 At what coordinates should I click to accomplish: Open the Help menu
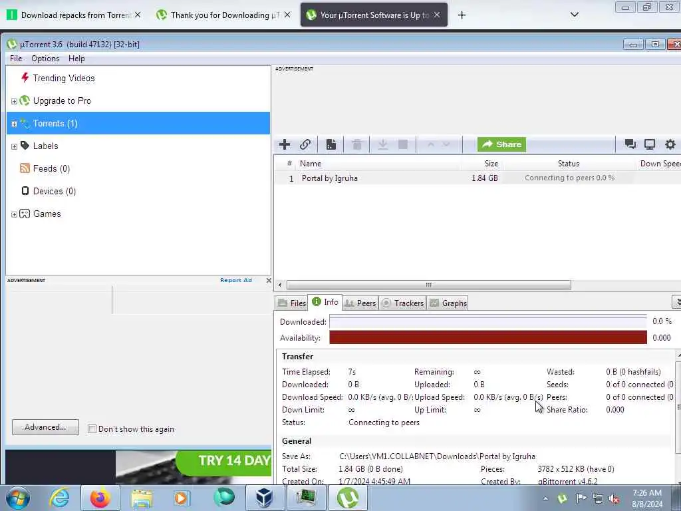point(76,59)
